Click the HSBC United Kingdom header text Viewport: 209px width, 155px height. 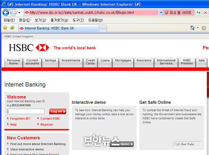pos(18,36)
